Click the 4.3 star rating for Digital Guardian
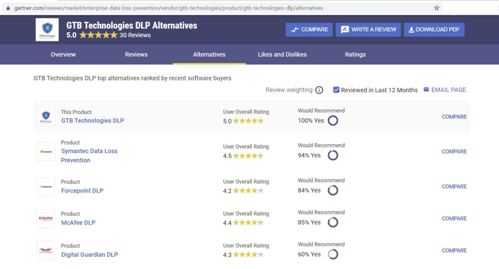 pyautogui.click(x=248, y=255)
